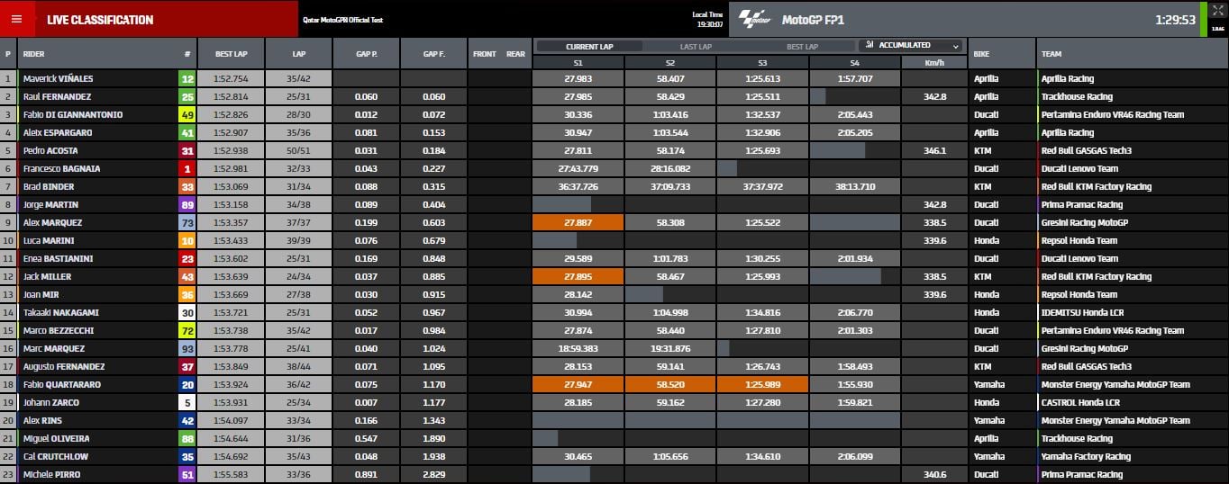
Task: Click the session timer 1:29:53
Action: click(x=1175, y=20)
